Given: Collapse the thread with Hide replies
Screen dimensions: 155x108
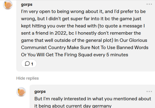Looking at the screenshot, I should pos(28,78).
